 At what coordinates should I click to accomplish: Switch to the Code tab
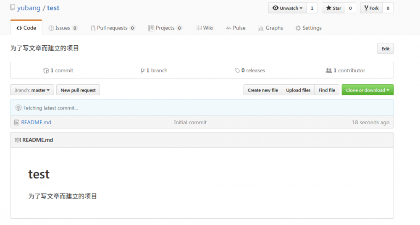coord(26,28)
